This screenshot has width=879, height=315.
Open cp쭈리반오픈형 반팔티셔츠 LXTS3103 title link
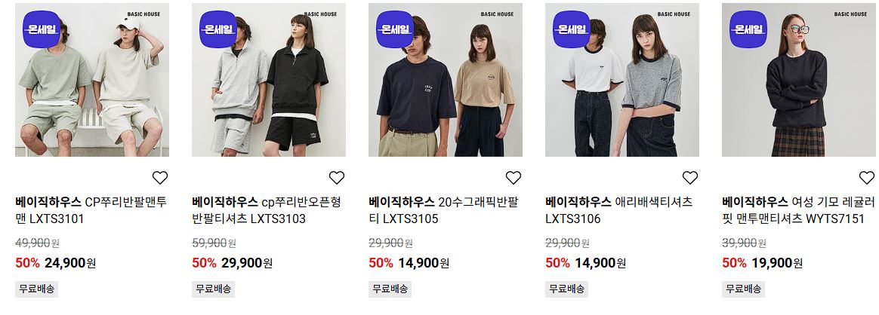(267, 210)
